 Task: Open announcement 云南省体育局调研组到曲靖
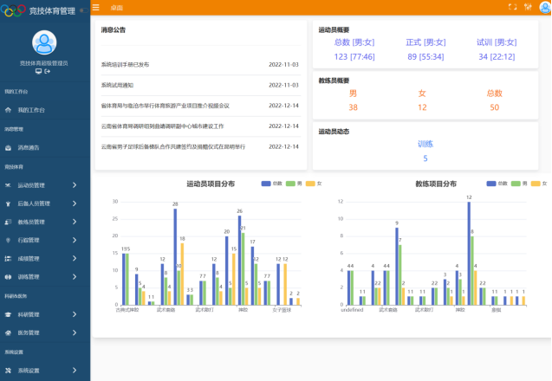click(162, 126)
